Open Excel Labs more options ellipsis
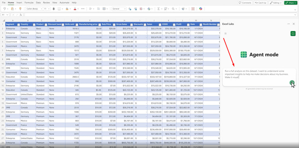The height and width of the screenshot is (148, 299). 289,24
